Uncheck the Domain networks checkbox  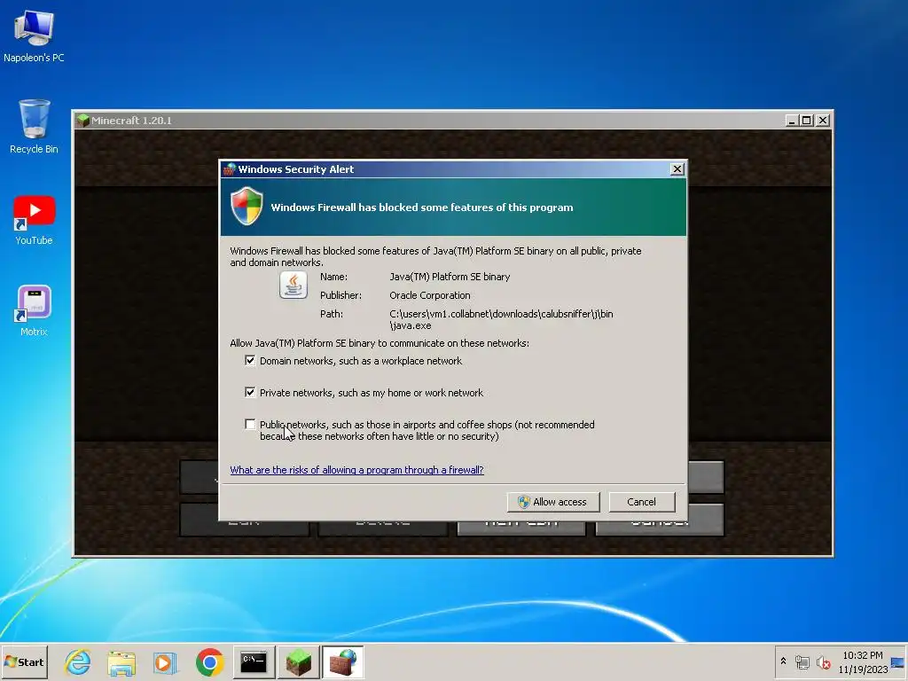click(250, 361)
